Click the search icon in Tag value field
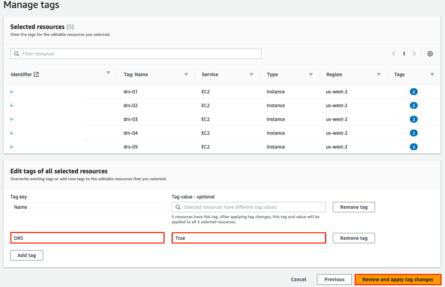The image size is (445, 287). click(x=178, y=207)
